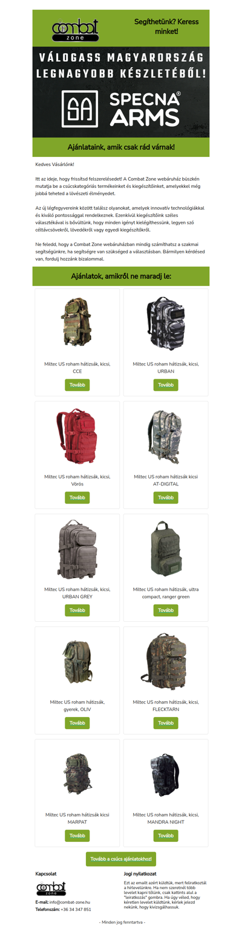242x940 pixels.
Task: Click Tovább under FLECKTARN backpack
Action: [165, 723]
